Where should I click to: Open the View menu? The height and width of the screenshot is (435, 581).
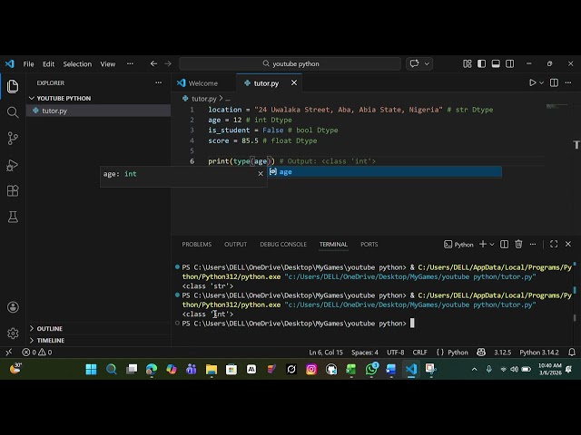click(107, 64)
